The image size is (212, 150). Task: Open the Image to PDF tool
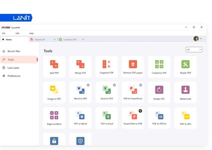(x=54, y=92)
